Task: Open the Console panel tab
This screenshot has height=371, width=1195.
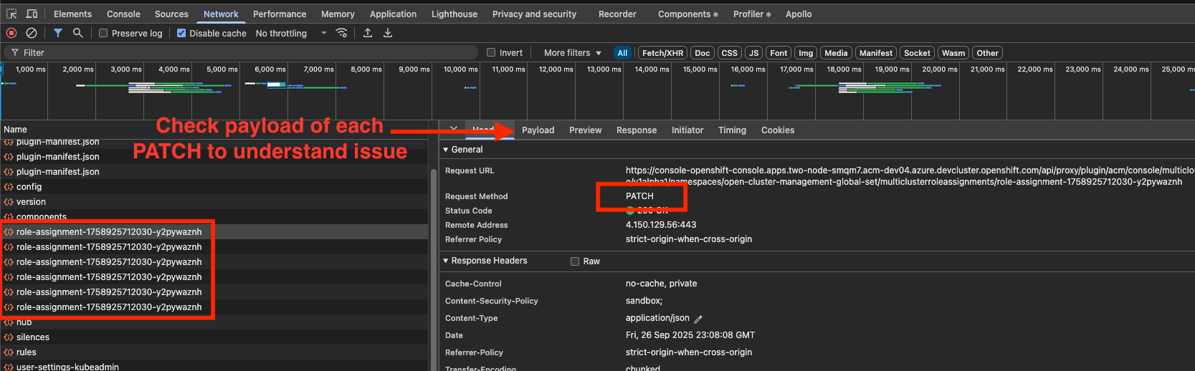Action: coord(123,14)
